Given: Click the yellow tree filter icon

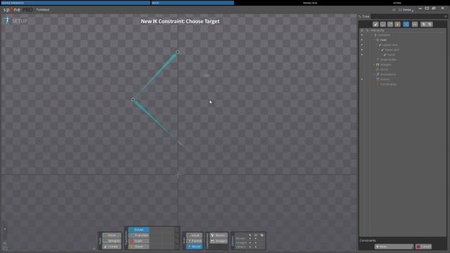Looking at the screenshot, I should [x=397, y=25].
